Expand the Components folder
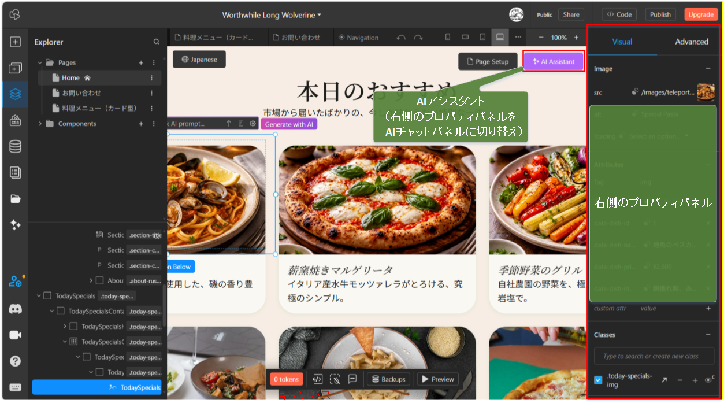This screenshot has width=724, height=407. coord(40,124)
